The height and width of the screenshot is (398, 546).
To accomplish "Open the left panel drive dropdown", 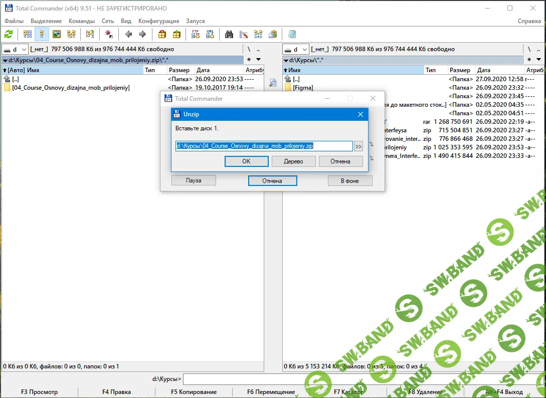I will [x=15, y=49].
